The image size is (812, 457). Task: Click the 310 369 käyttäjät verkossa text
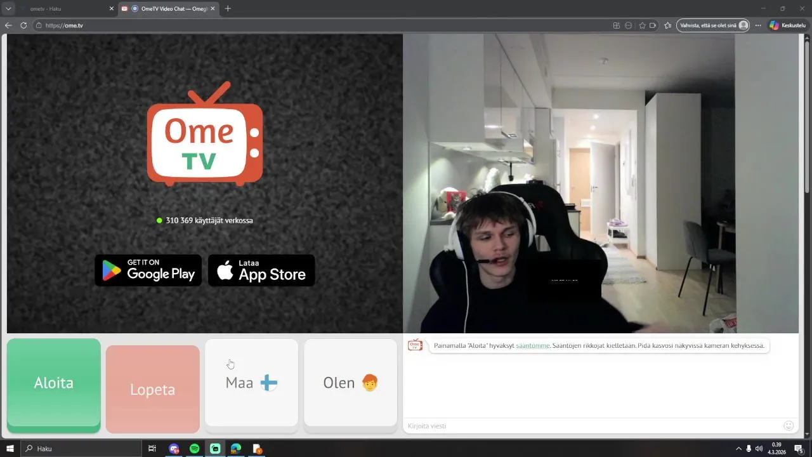[209, 220]
